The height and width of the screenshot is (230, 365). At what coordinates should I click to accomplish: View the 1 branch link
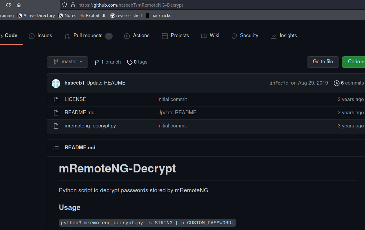pos(108,62)
